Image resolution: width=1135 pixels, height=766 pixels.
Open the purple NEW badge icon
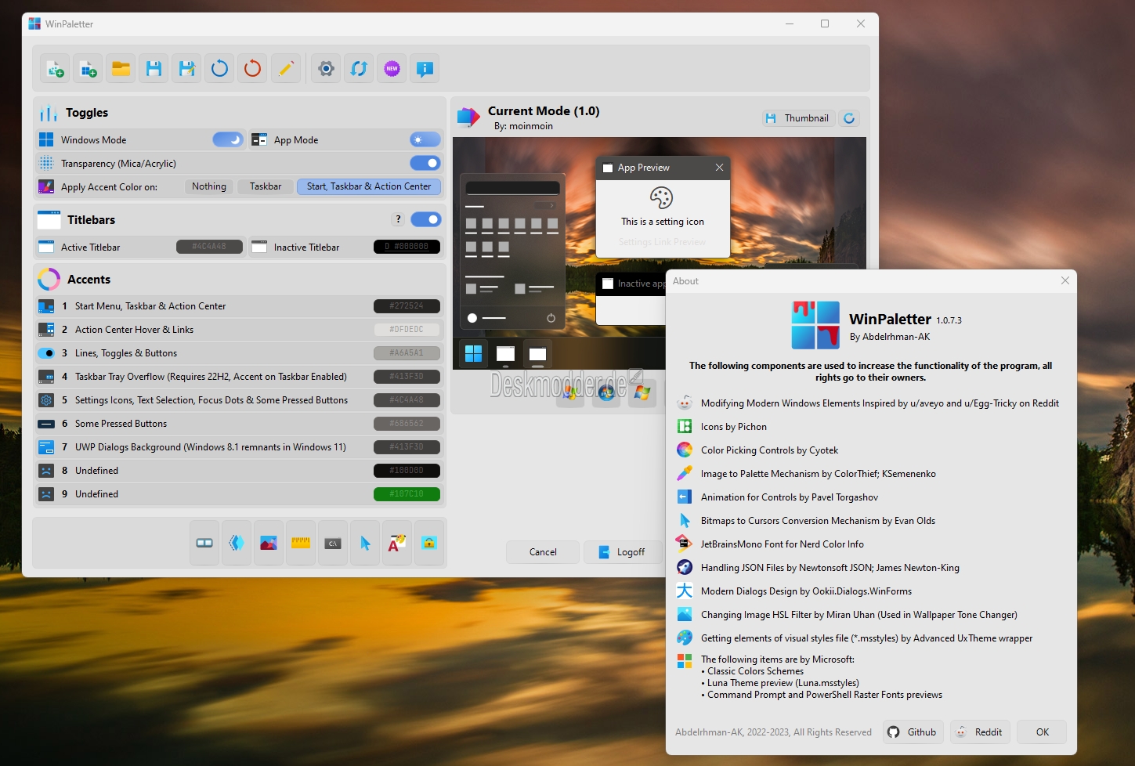[x=392, y=69]
